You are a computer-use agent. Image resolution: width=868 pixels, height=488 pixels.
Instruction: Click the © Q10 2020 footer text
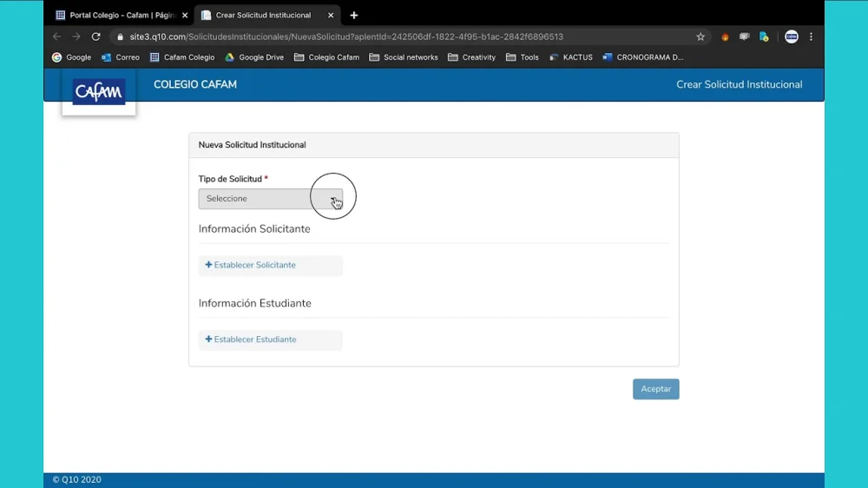[77, 479]
